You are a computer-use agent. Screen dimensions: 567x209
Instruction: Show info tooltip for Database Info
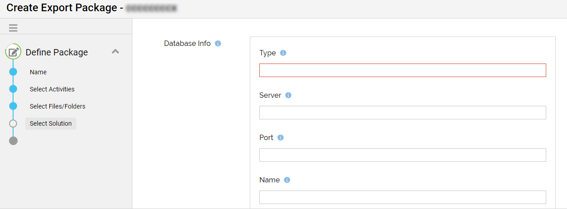(218, 44)
